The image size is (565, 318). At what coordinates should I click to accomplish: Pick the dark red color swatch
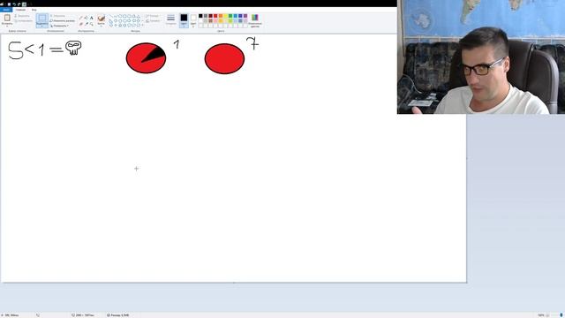click(210, 16)
